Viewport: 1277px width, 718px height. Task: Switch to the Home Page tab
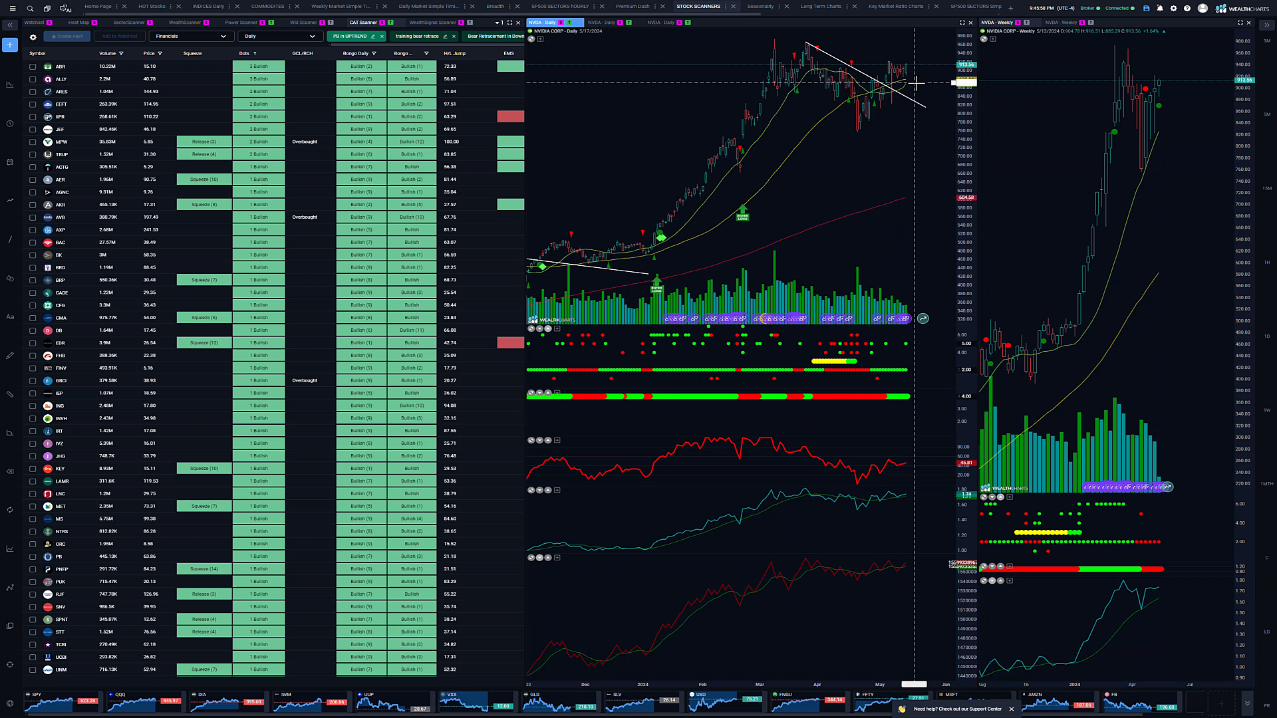[x=98, y=7]
